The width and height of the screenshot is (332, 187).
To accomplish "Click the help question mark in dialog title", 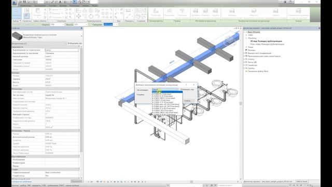I will (186, 85).
